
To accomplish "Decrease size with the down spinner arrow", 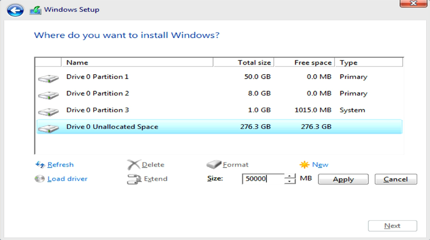I will [x=290, y=181].
